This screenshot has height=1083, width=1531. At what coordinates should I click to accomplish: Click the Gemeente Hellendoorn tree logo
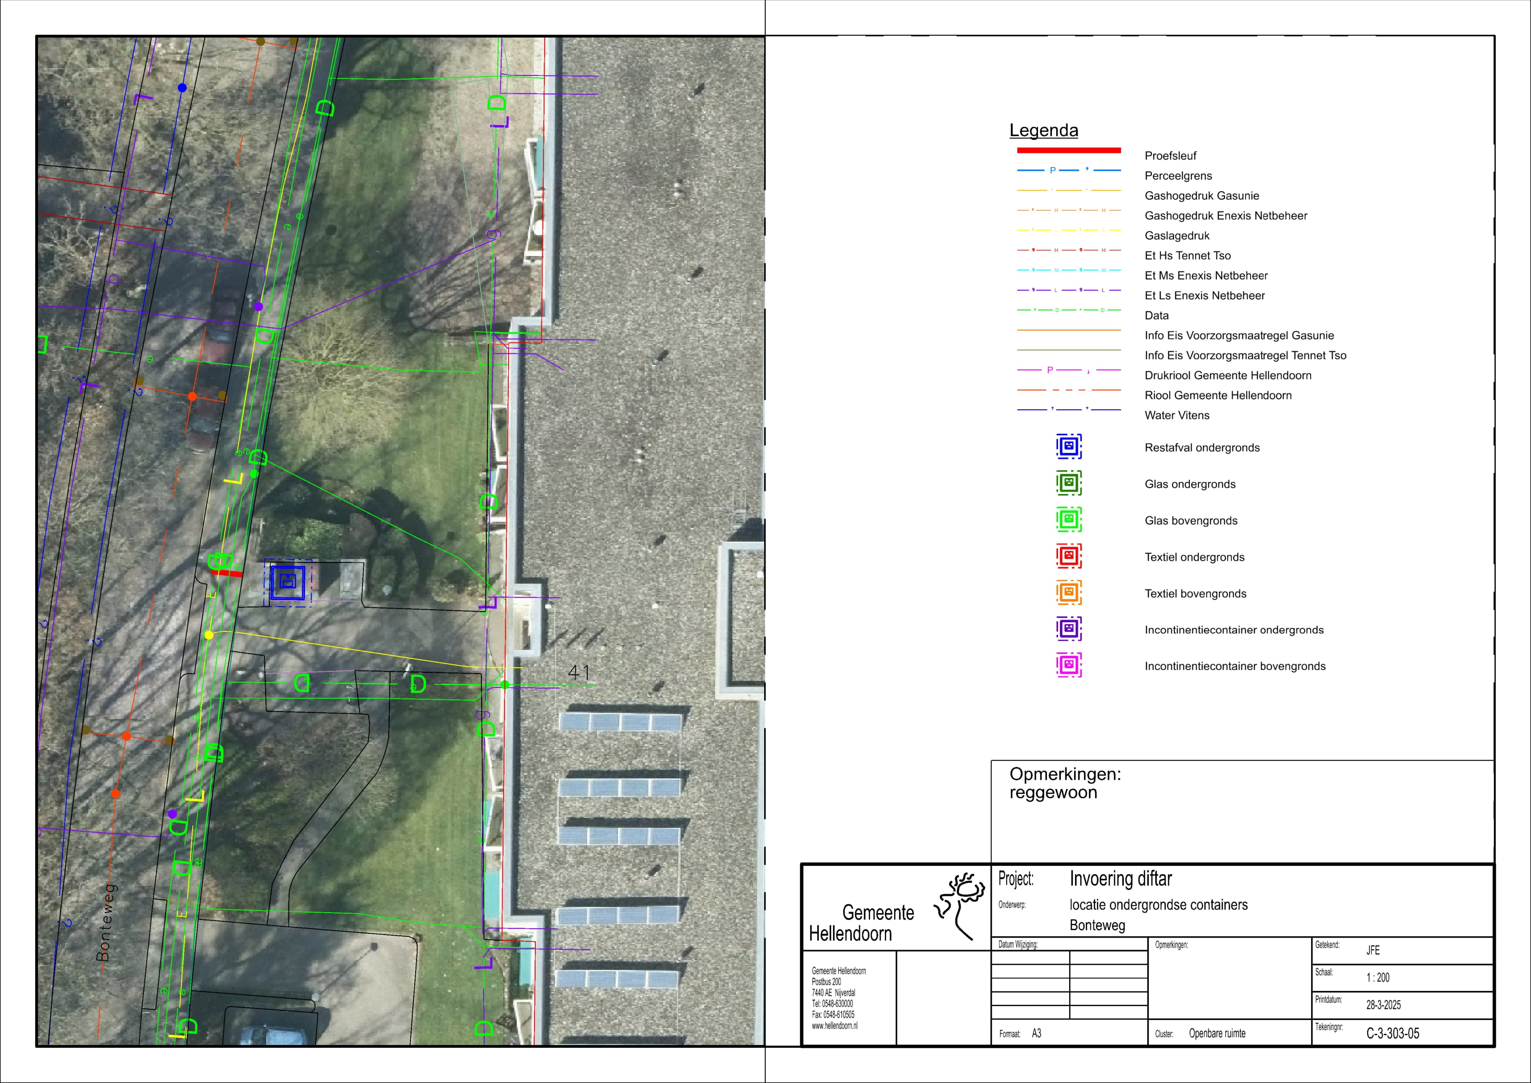coord(961,904)
